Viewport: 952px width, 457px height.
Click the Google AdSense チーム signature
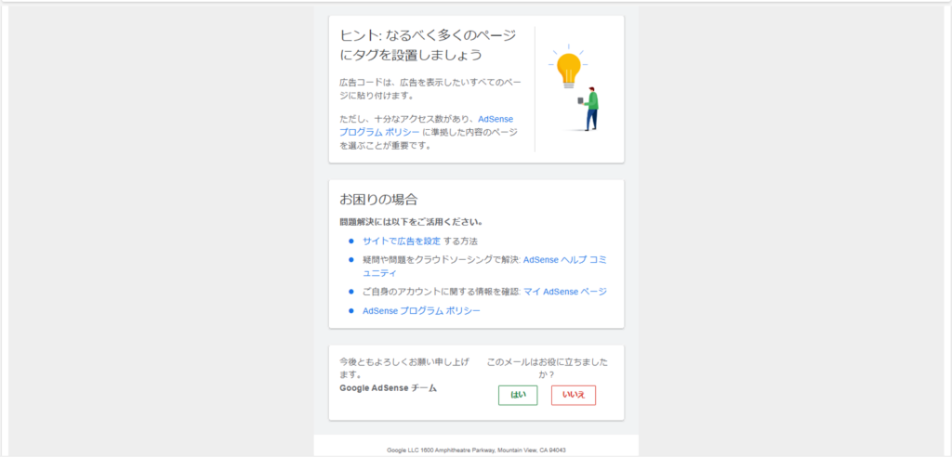[388, 387]
